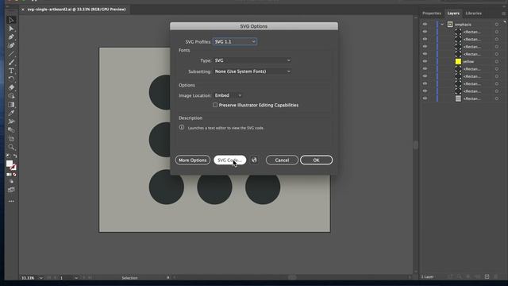Select the Pen tool
508x286 pixels.
click(11, 37)
